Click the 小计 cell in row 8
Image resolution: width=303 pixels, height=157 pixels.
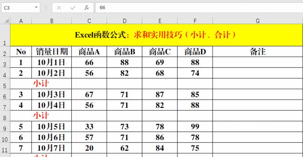[41, 116]
